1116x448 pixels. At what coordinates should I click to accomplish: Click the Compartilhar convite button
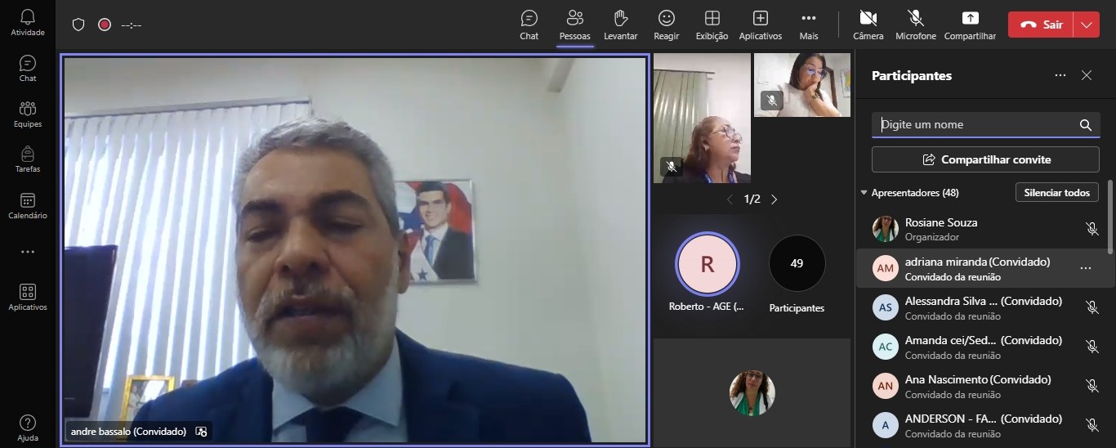pyautogui.click(x=985, y=159)
